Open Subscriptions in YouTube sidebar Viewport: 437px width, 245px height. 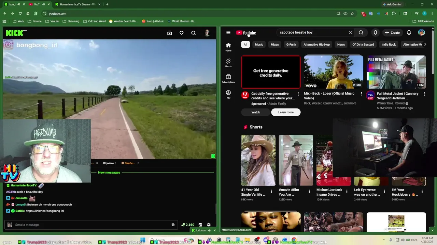coord(228,79)
